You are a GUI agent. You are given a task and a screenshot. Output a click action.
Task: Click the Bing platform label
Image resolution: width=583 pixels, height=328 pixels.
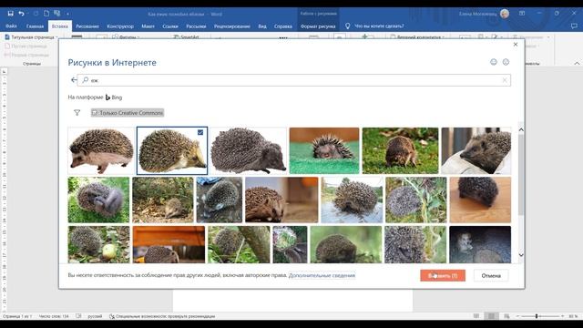(x=114, y=97)
